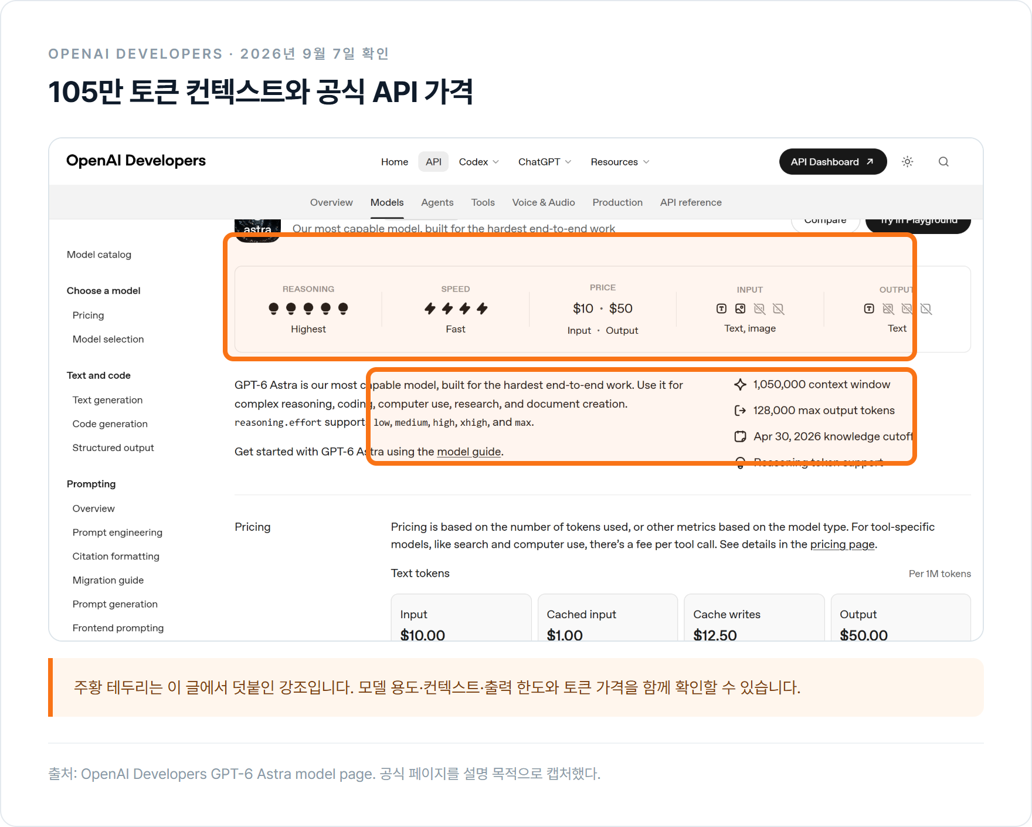
Task: Switch to the Agents tab
Action: click(x=437, y=202)
